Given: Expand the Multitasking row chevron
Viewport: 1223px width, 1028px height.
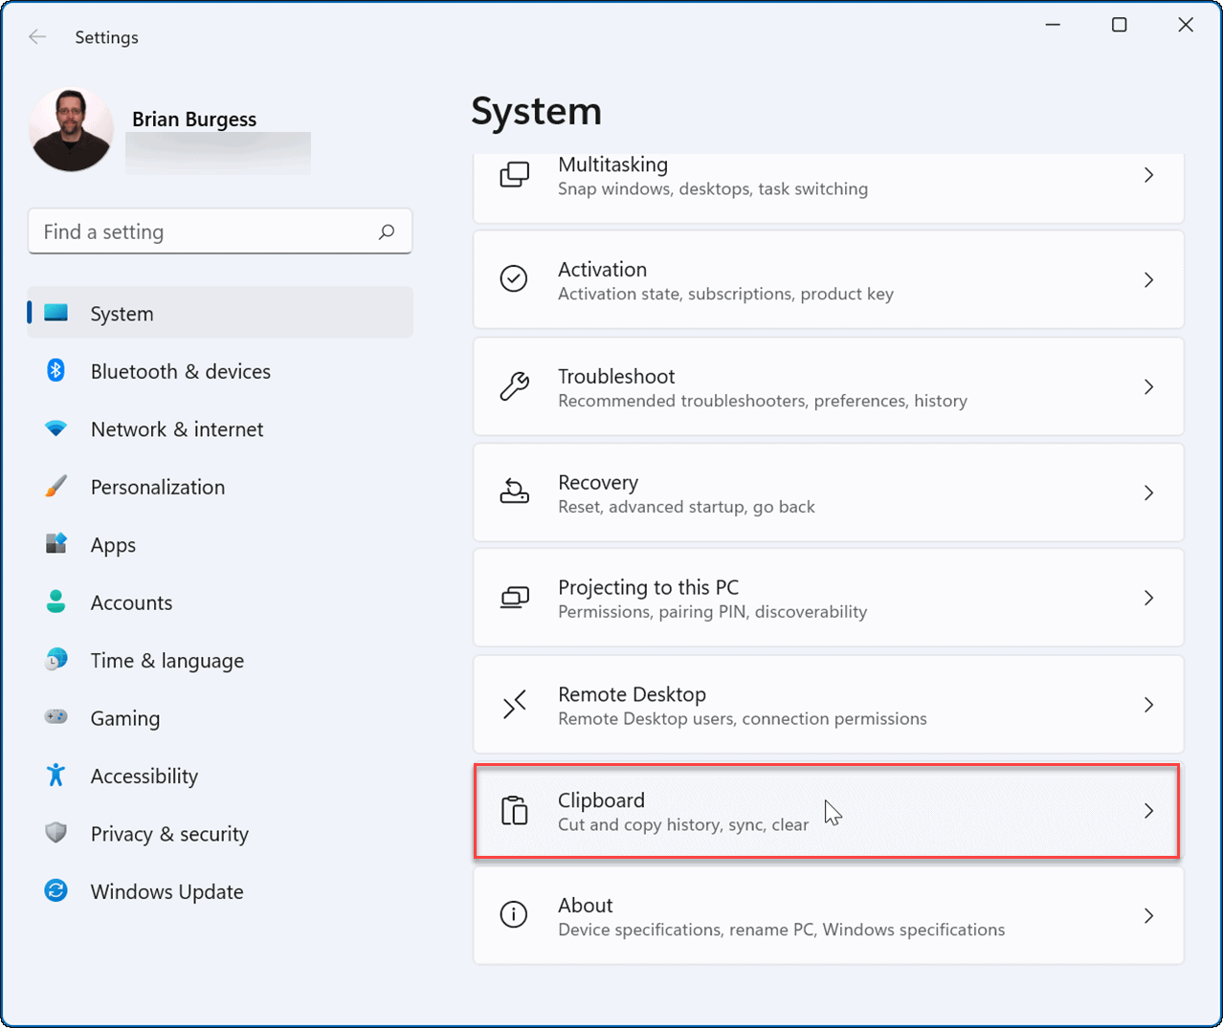Looking at the screenshot, I should (1149, 175).
